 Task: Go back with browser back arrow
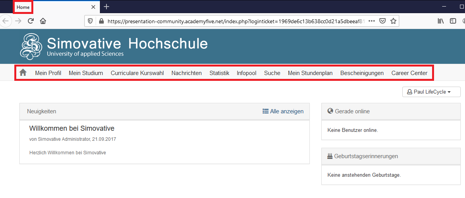point(5,21)
